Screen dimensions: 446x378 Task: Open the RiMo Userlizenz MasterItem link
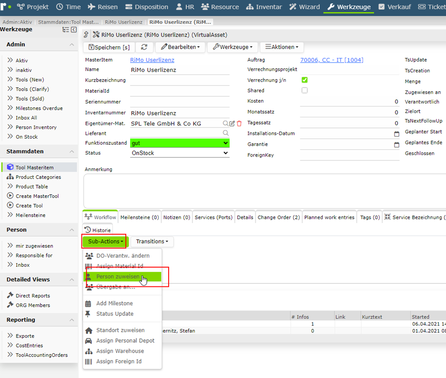pyautogui.click(x=152, y=60)
